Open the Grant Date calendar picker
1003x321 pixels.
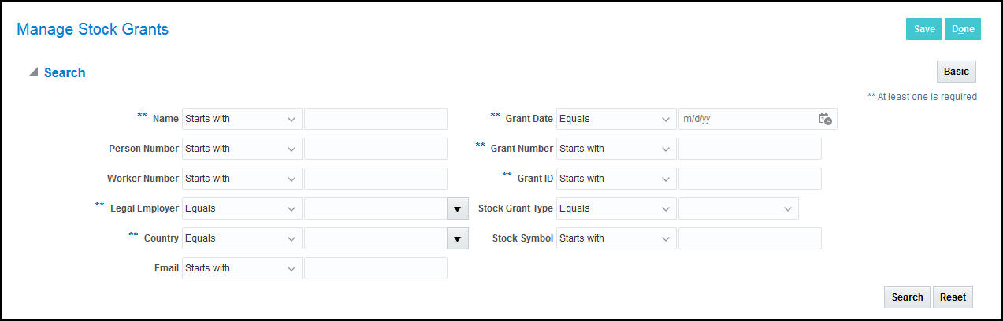[x=825, y=119]
